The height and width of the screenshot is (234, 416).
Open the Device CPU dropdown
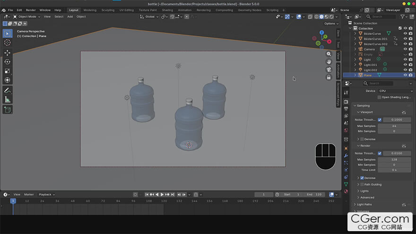pos(394,91)
